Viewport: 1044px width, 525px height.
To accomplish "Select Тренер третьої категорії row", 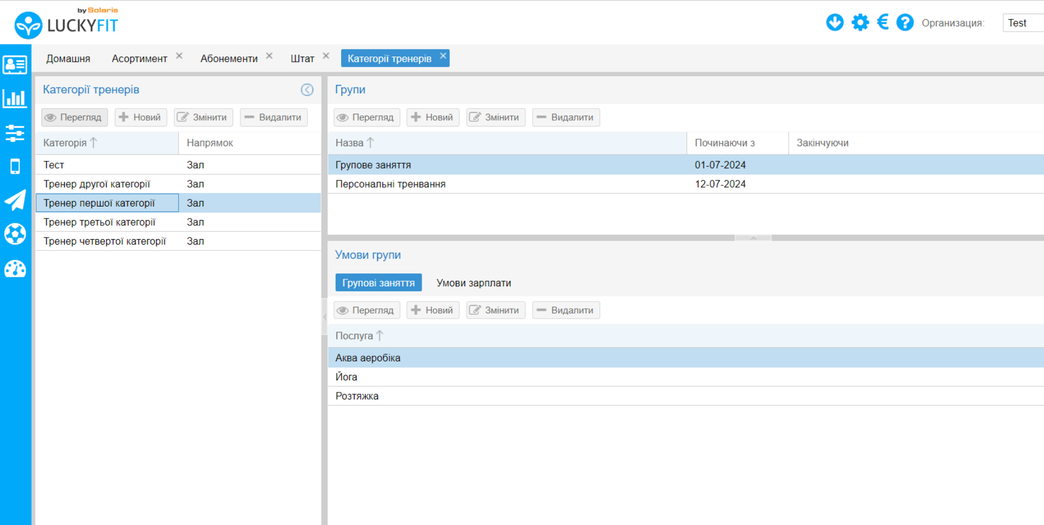I will 178,222.
